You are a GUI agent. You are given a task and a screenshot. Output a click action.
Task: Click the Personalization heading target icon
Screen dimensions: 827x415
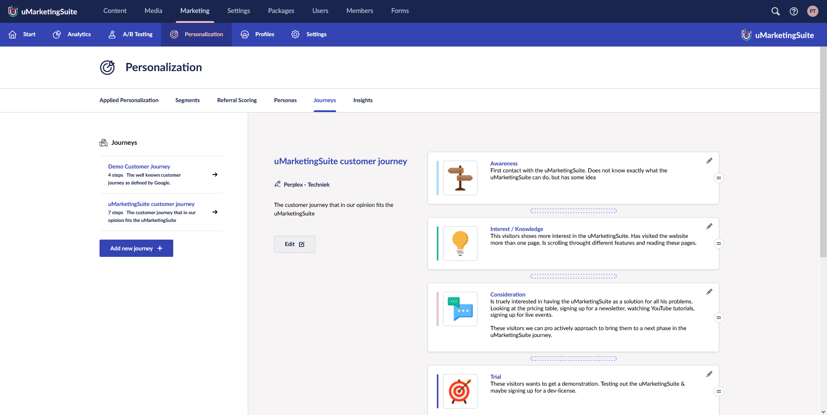click(x=107, y=68)
